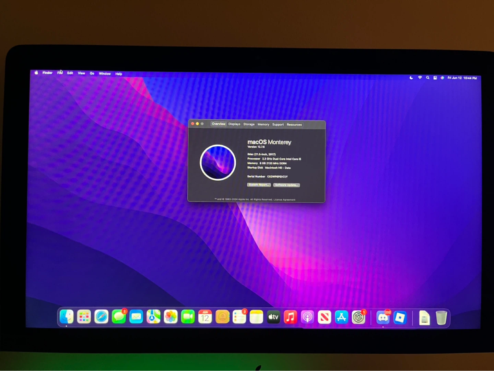The height and width of the screenshot is (371, 494).
Task: Click the serial number text
Action: pyautogui.click(x=268, y=177)
